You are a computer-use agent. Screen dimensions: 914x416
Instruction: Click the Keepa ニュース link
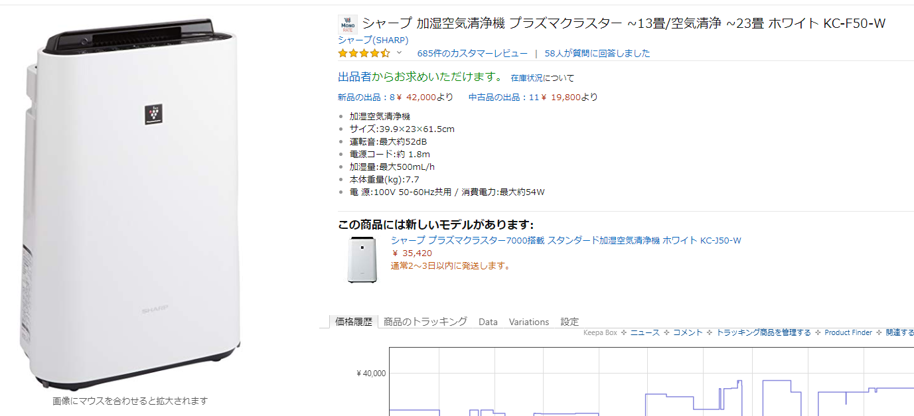(645, 332)
